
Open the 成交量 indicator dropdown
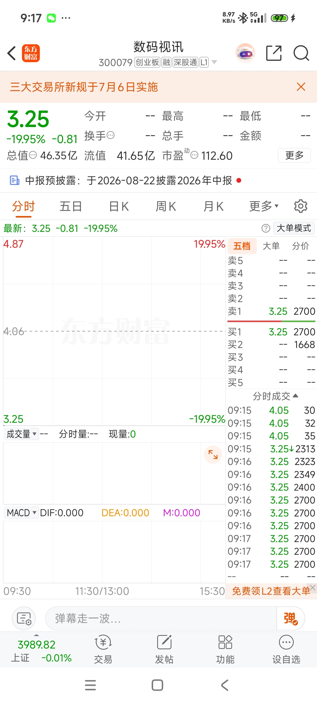[x=21, y=434]
